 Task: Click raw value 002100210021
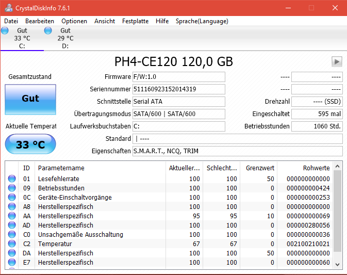tap(308, 244)
